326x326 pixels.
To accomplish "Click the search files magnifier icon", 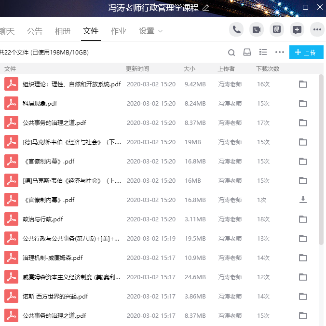I will click(x=231, y=53).
